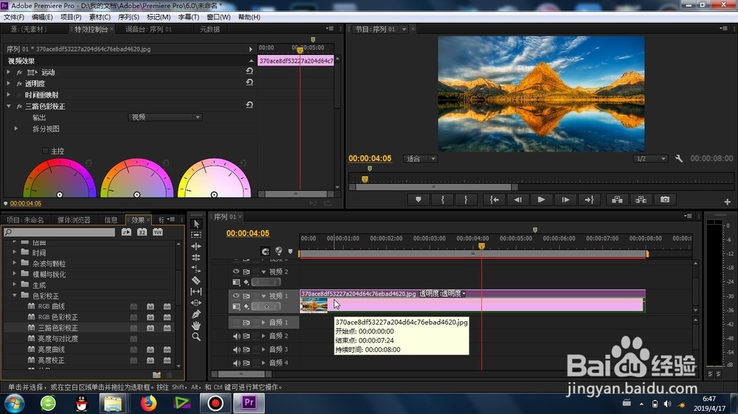Open Program monitor settings wrench
The height and width of the screenshot is (414, 738).
pyautogui.click(x=679, y=159)
